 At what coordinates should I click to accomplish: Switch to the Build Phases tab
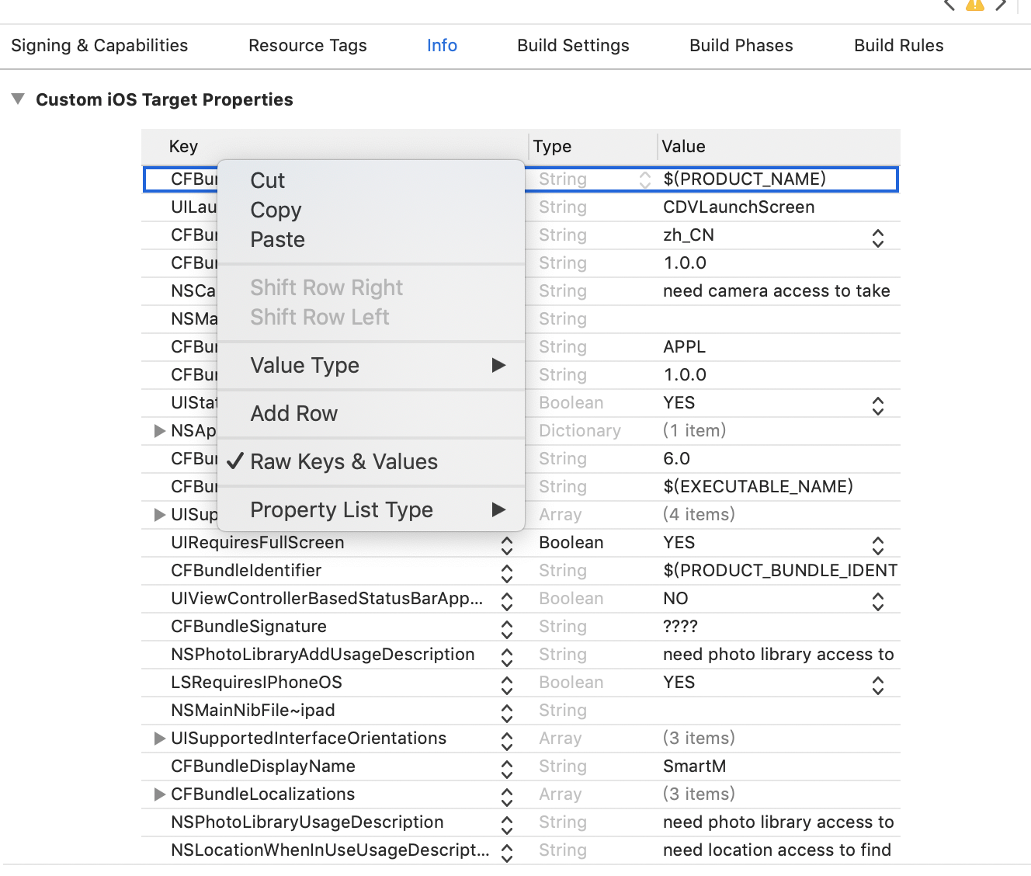click(741, 46)
